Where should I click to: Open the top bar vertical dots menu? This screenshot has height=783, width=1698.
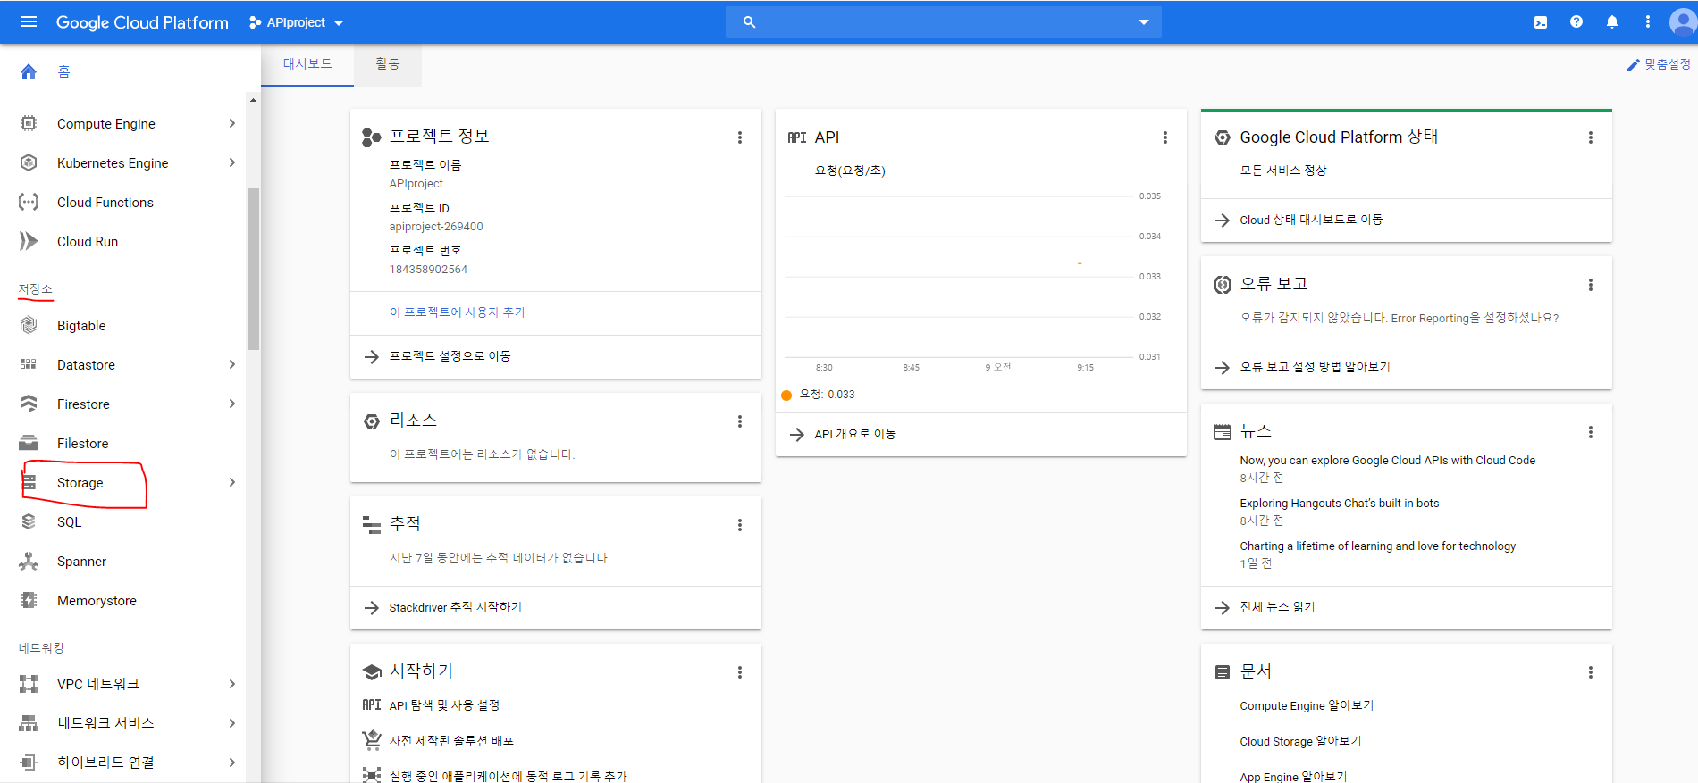[x=1648, y=22]
